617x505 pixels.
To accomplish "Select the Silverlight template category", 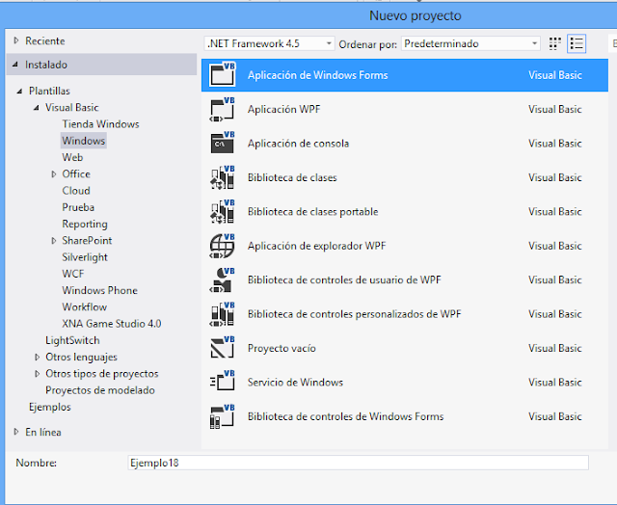I will tap(85, 256).
